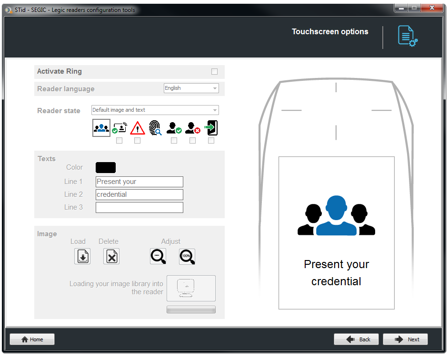The image size is (448, 357).
Task: Click the zoom-out magnifier Adjust icon
Action: [158, 256]
